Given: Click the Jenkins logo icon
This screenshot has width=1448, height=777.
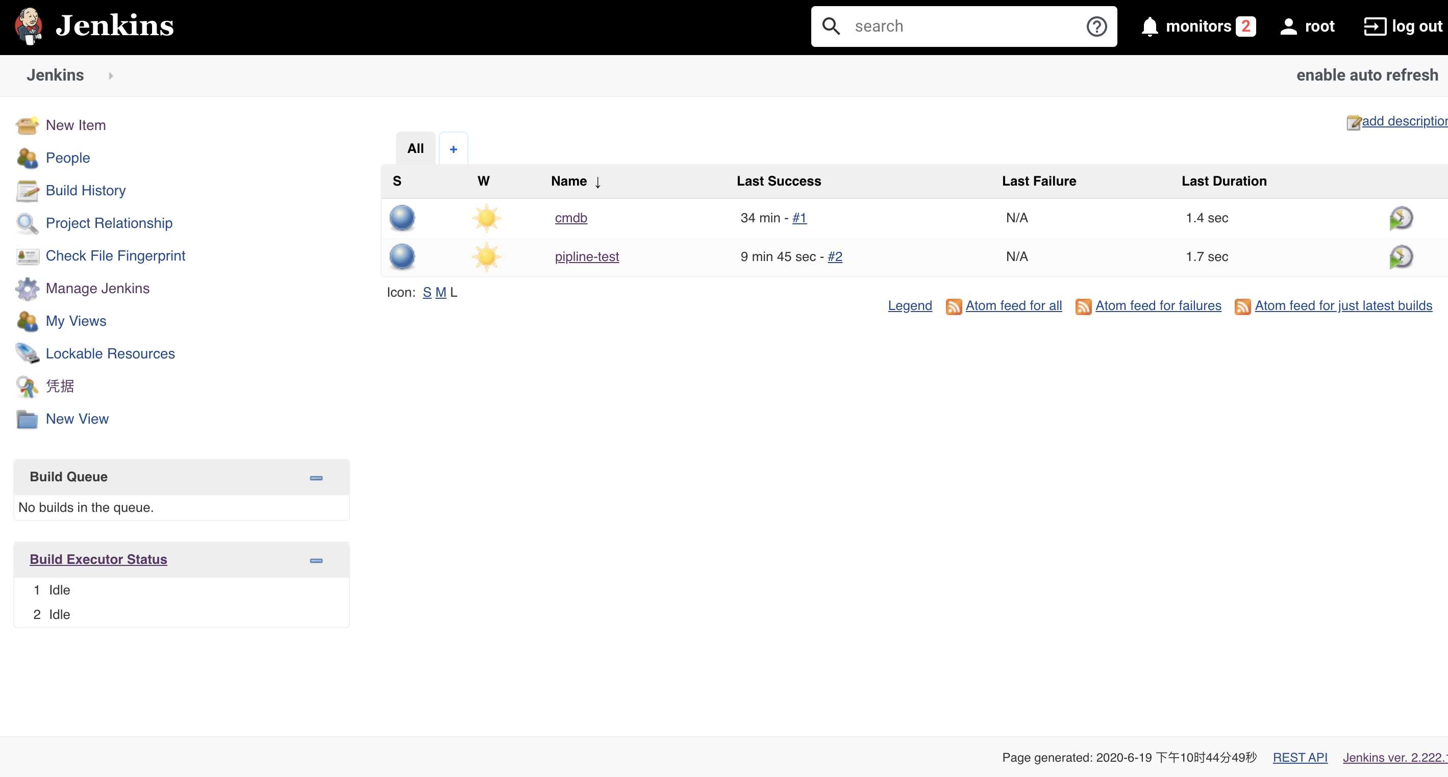Looking at the screenshot, I should pos(29,27).
